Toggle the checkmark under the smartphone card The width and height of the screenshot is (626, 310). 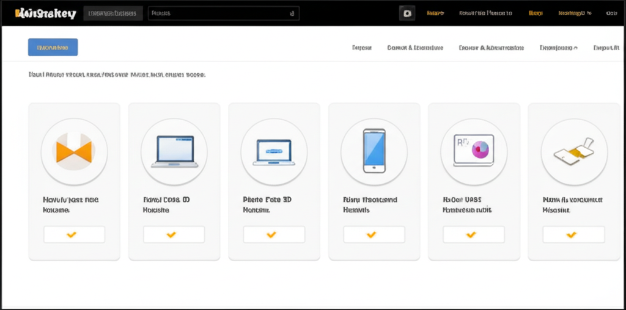click(374, 235)
